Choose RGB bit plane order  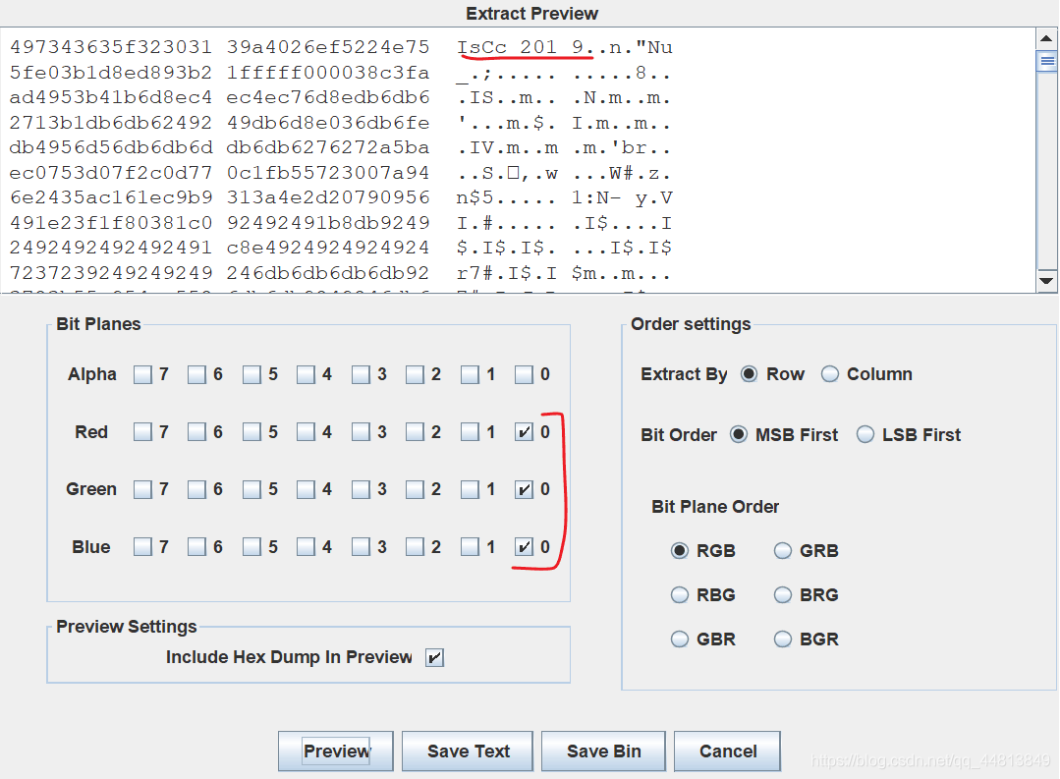(x=680, y=551)
